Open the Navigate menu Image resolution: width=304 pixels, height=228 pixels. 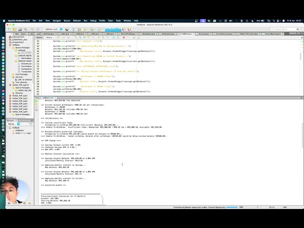[57, 21]
